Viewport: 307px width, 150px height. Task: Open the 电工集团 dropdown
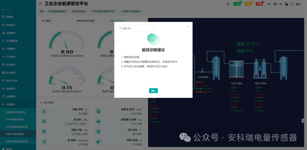click(x=56, y=21)
